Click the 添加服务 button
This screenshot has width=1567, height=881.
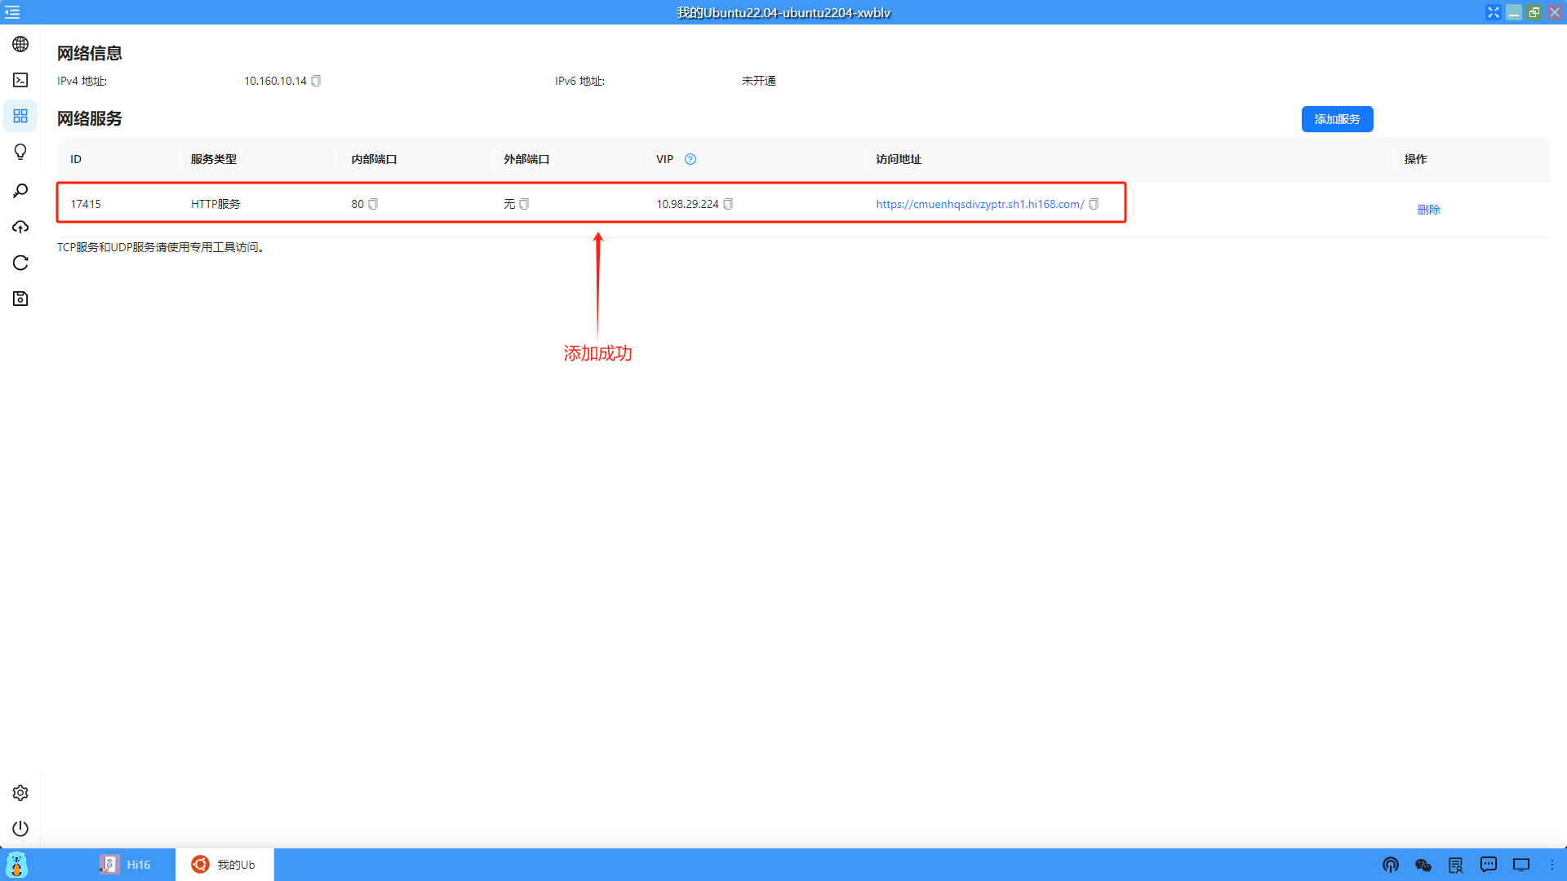[x=1337, y=119]
